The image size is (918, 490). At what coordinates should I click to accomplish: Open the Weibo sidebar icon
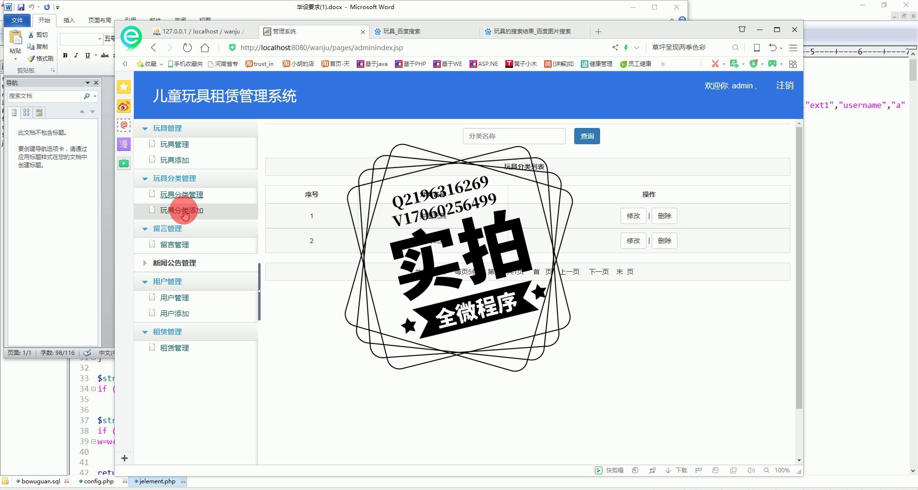tap(124, 106)
